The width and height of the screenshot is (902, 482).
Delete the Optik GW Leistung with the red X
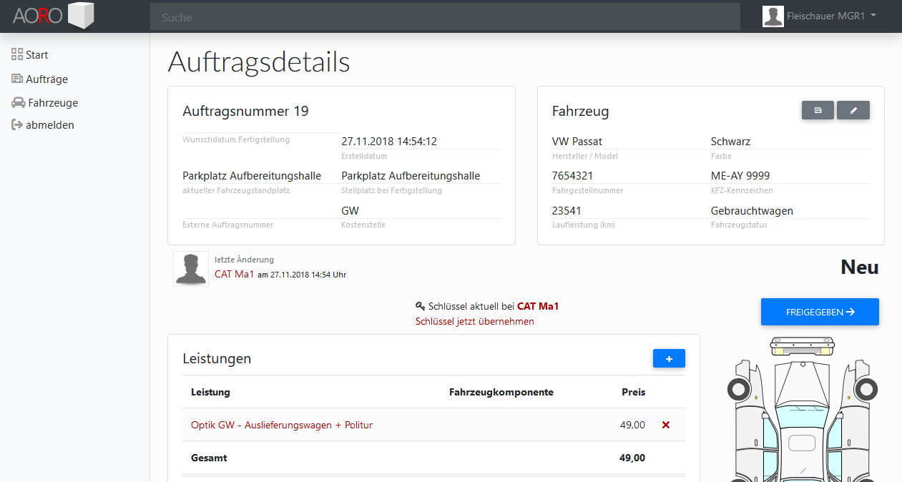pos(665,424)
